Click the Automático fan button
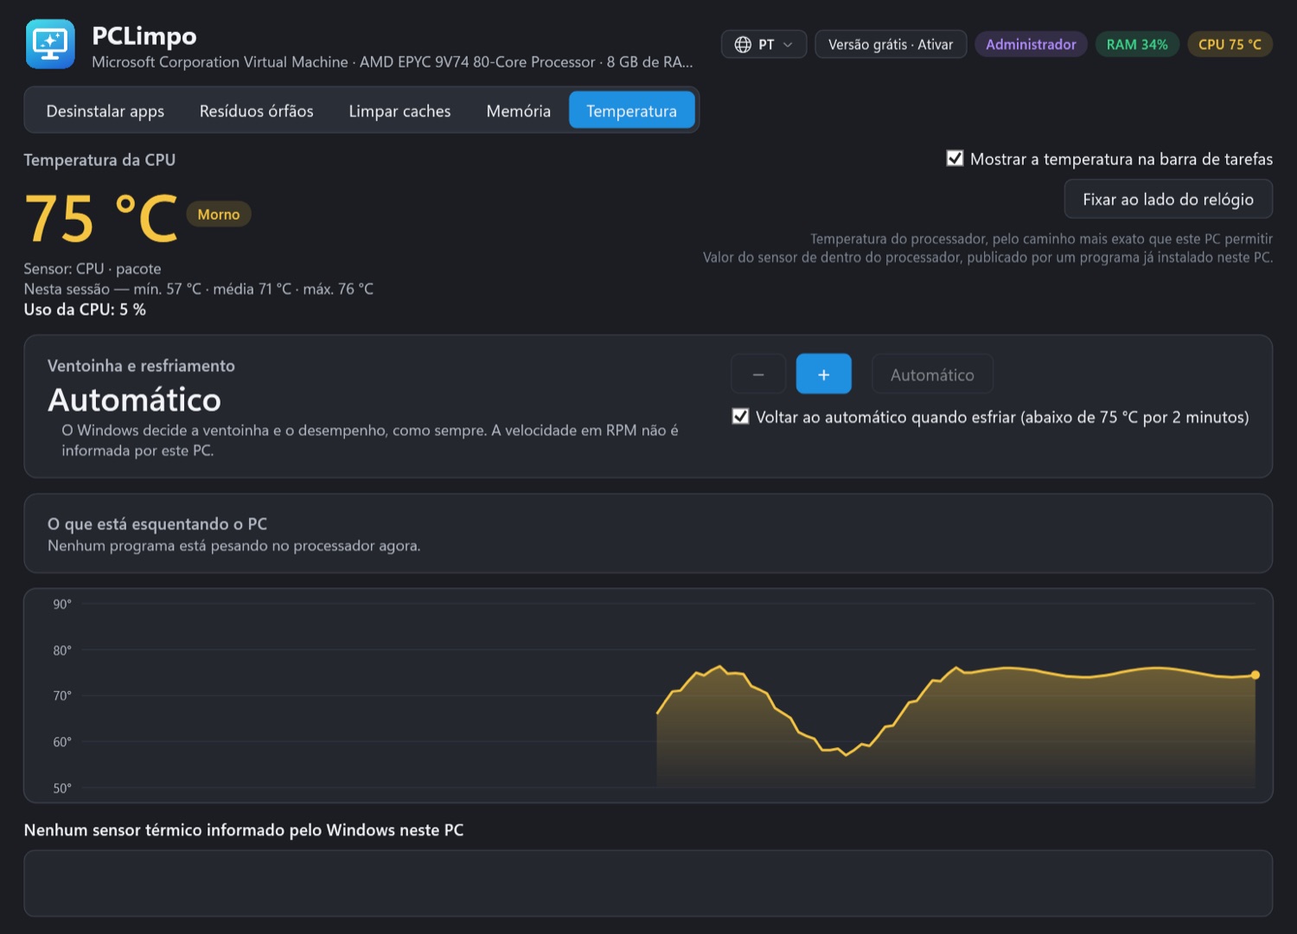Screen dimensions: 1297x934 tap(932, 374)
